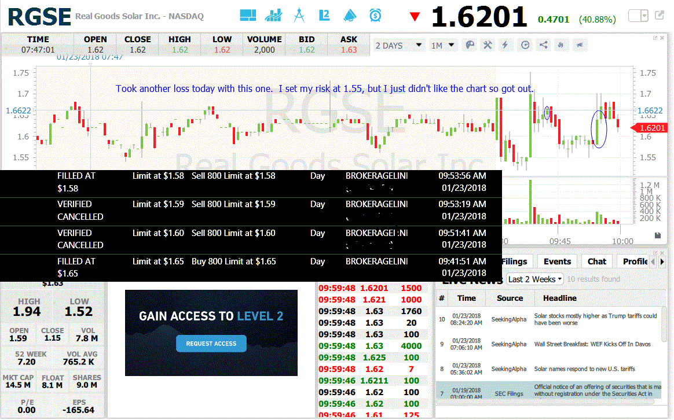Open Wall Street Breakfast WEF headline

click(592, 344)
